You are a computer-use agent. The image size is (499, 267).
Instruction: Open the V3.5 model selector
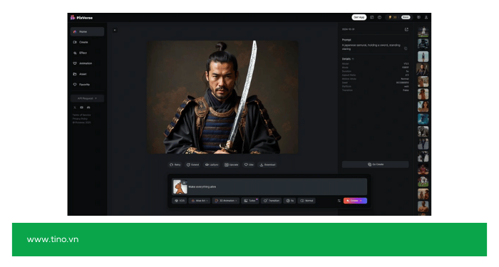coord(180,201)
